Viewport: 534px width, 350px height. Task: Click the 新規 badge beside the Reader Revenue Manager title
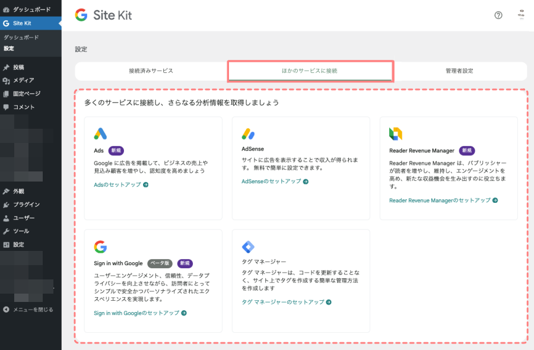(x=467, y=151)
